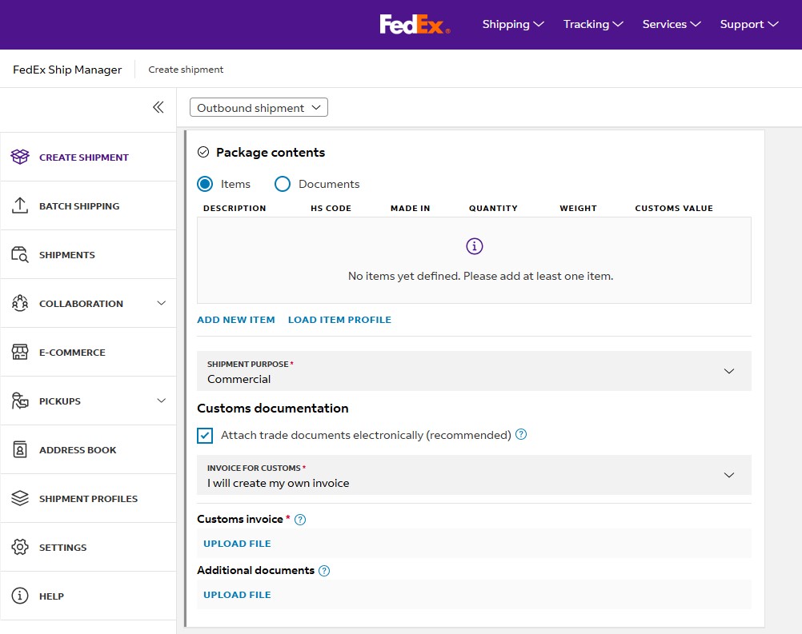
Task: Open the Services menu in header
Action: tap(672, 24)
